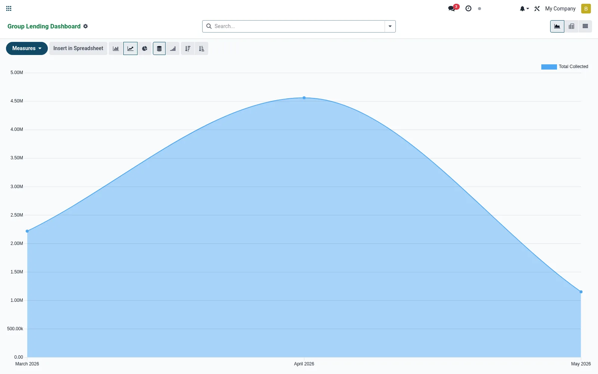Switch to bar chart mode

(x=116, y=49)
